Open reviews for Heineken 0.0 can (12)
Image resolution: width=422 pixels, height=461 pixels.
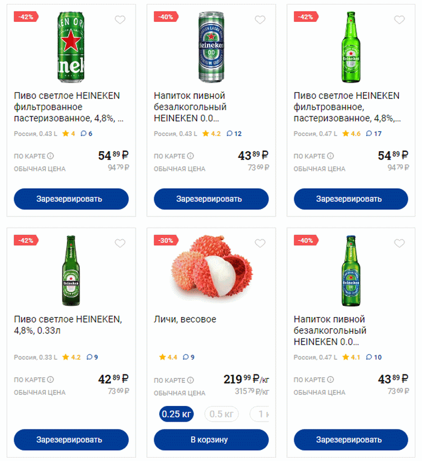click(x=234, y=134)
